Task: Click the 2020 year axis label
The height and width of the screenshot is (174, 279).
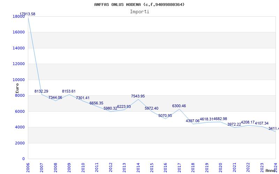Action: 221,168
